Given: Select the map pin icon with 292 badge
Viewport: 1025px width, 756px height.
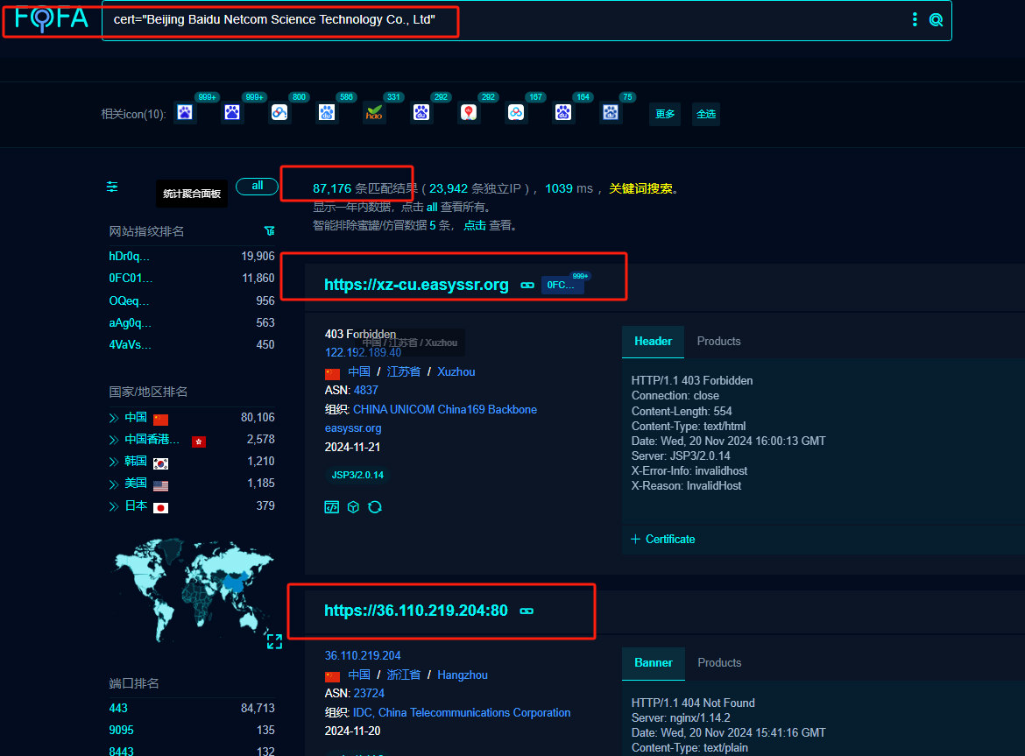Looking at the screenshot, I should (469, 113).
